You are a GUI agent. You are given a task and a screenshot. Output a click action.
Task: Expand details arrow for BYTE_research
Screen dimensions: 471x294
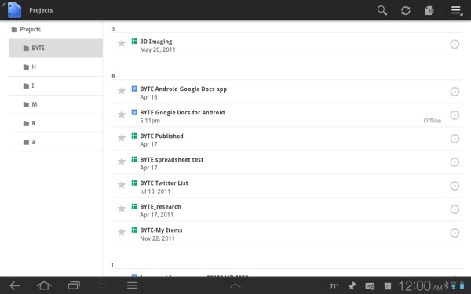point(455,209)
